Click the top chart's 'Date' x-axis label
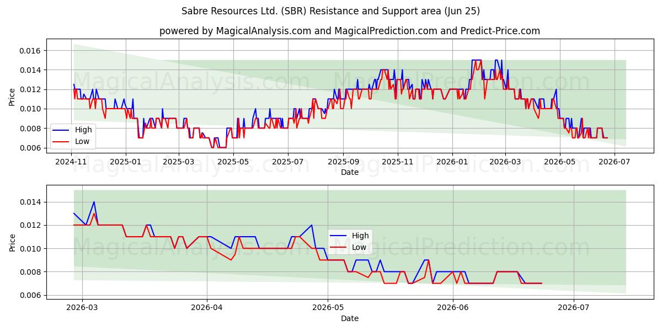This screenshot has width=662, height=331. point(350,172)
